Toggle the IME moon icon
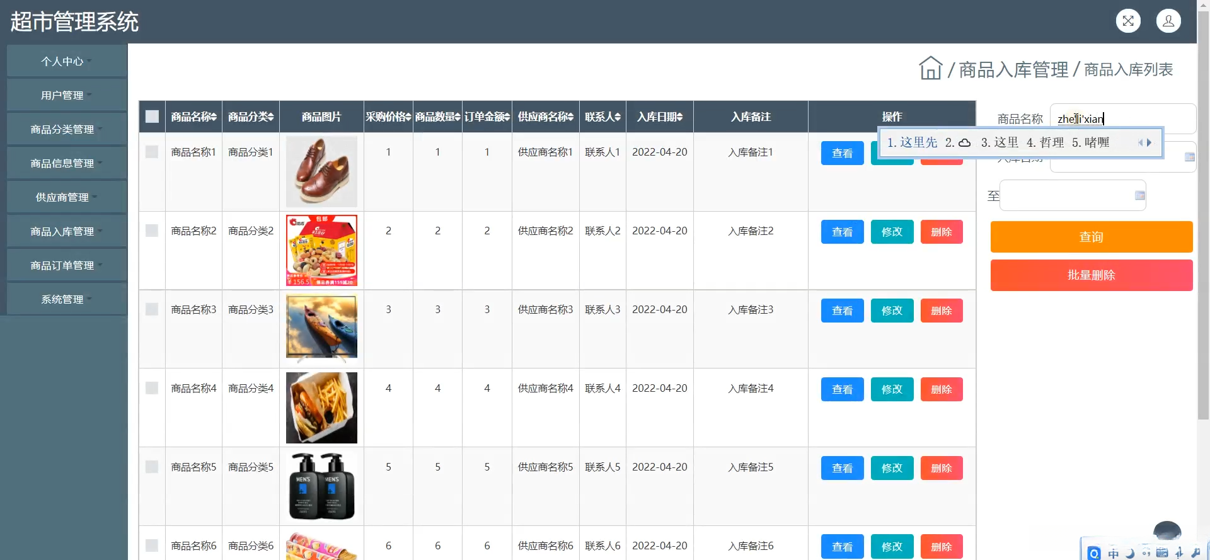Screen dimensions: 1210x560 pos(1130,553)
